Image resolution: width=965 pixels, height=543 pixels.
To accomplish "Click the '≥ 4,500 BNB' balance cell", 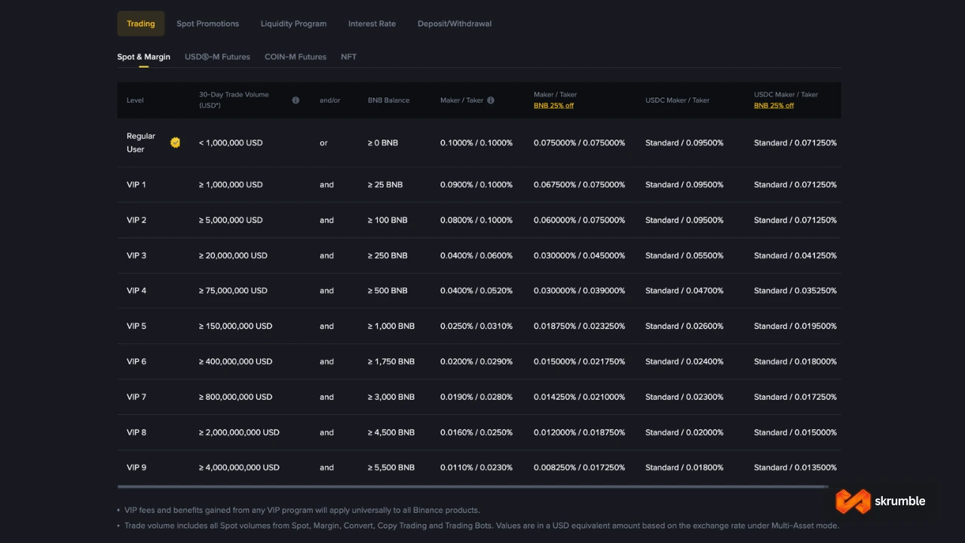I will click(391, 432).
